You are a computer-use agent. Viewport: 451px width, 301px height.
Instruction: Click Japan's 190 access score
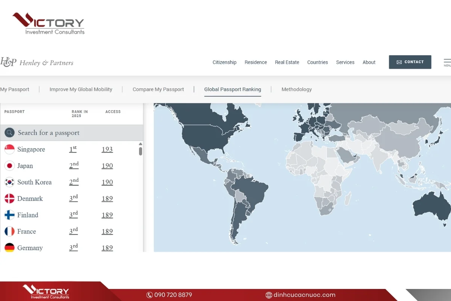pyautogui.click(x=107, y=166)
